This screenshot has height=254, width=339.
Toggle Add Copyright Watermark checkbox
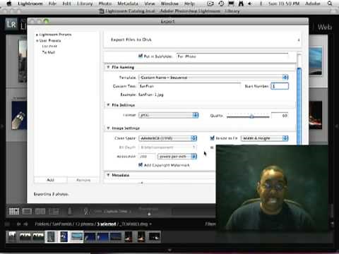click(x=141, y=165)
